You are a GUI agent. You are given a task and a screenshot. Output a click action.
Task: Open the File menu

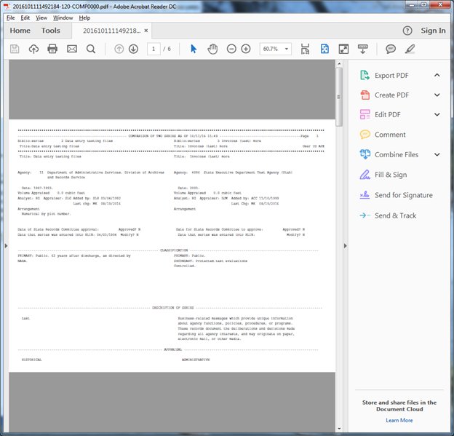pos(11,17)
